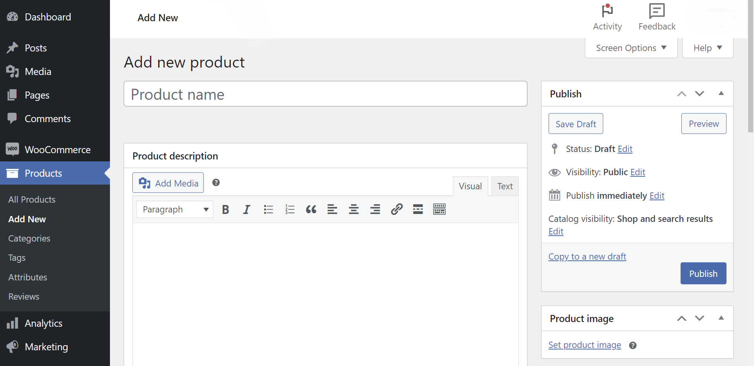Switch to the Text editor tab
The width and height of the screenshot is (754, 366).
pyautogui.click(x=505, y=186)
